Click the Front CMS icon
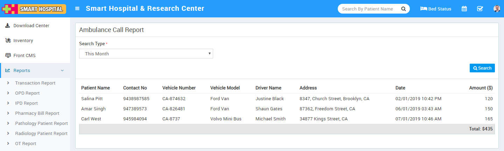504x151 pixels. pyautogui.click(x=8, y=56)
